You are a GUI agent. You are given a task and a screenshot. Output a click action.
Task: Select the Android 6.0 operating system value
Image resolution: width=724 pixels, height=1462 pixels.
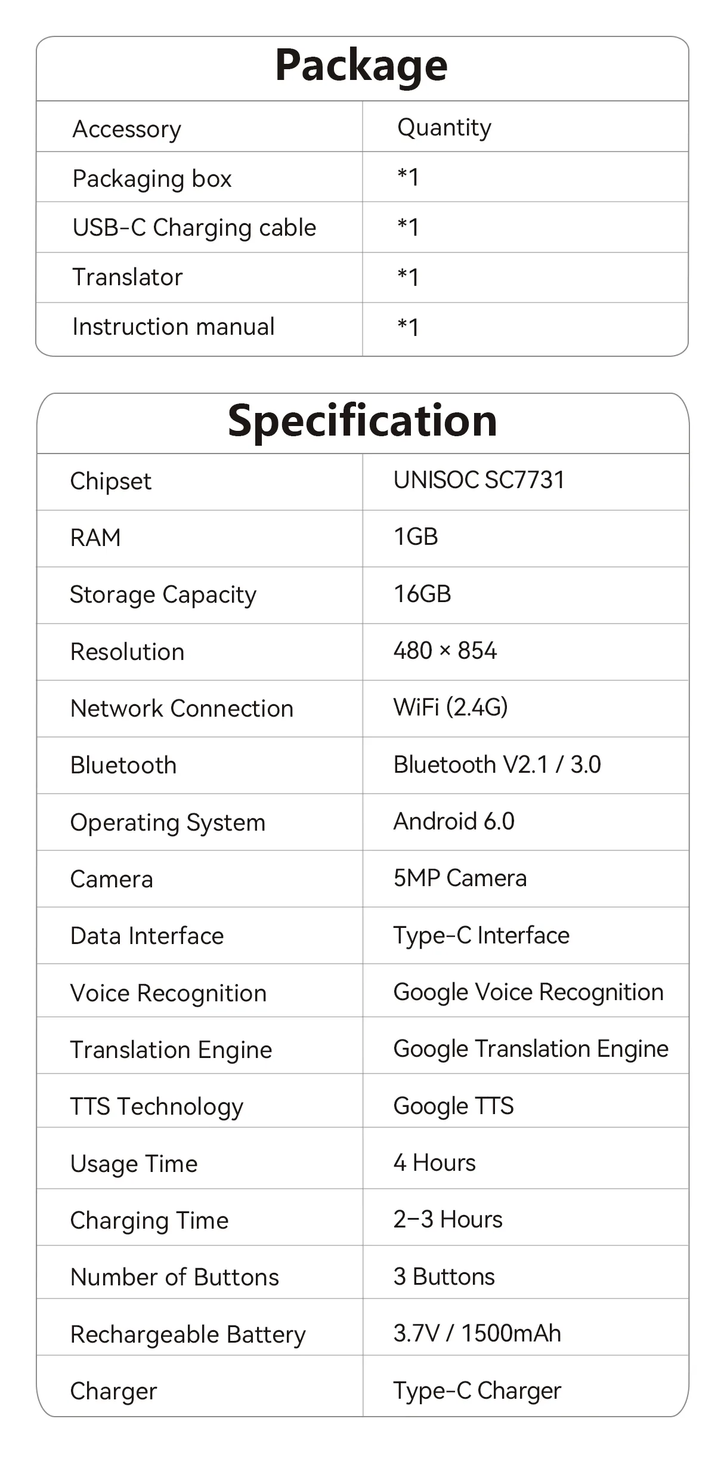[453, 821]
